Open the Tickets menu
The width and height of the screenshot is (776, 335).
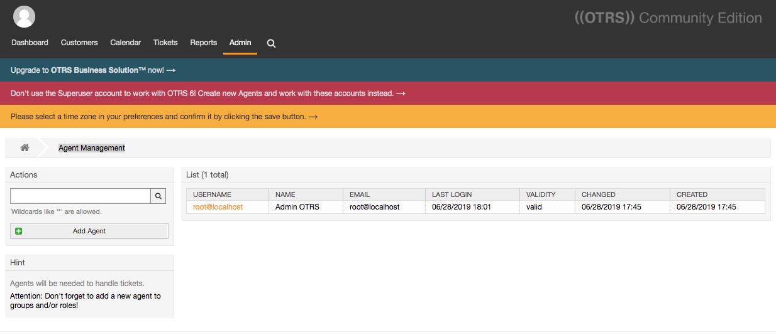click(165, 43)
